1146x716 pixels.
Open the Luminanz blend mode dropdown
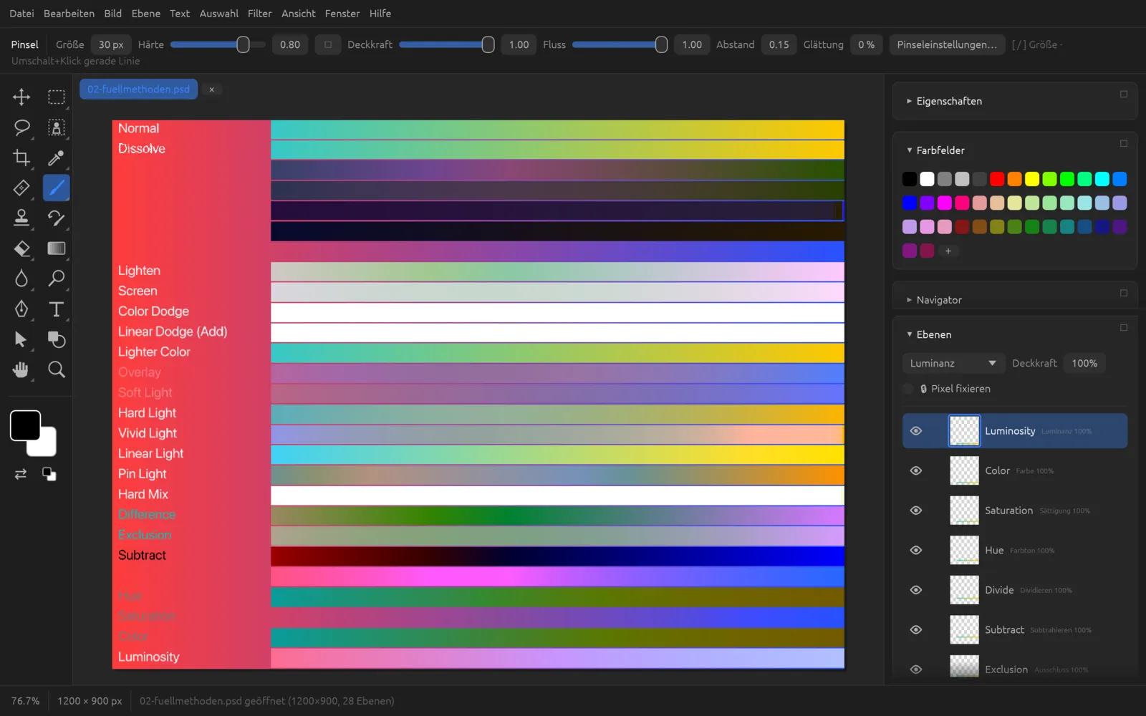click(953, 363)
